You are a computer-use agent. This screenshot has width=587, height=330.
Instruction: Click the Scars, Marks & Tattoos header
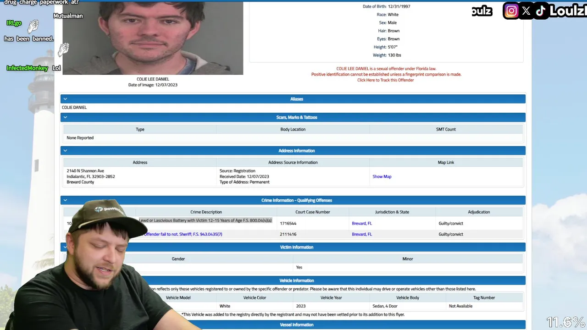pos(293,117)
